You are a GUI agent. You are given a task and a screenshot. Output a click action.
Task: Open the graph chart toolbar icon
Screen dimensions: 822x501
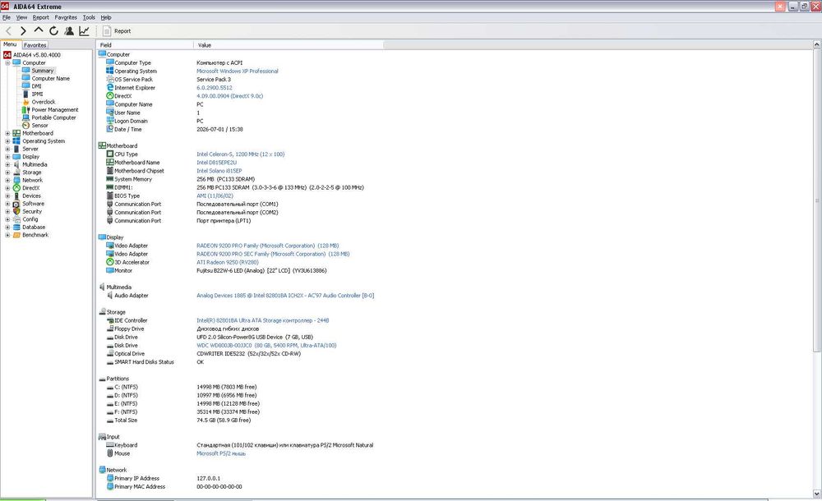(x=84, y=31)
